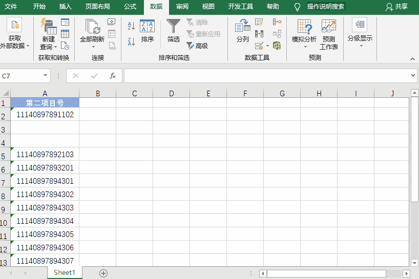Click the formula bar enter checkmark icon
This screenshot has width=419, height=279.
(94, 76)
